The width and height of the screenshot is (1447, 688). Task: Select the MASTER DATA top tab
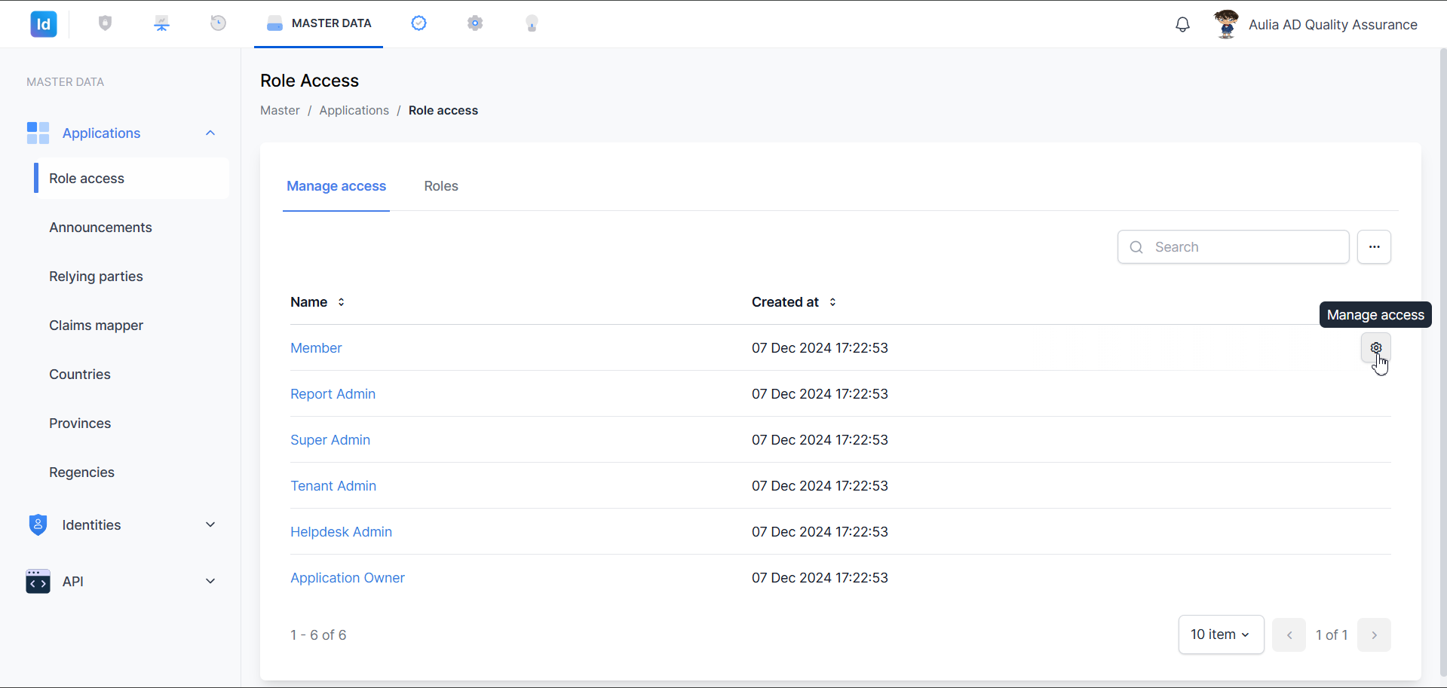tap(319, 23)
